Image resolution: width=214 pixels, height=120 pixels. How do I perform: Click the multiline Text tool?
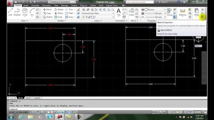(119, 12)
